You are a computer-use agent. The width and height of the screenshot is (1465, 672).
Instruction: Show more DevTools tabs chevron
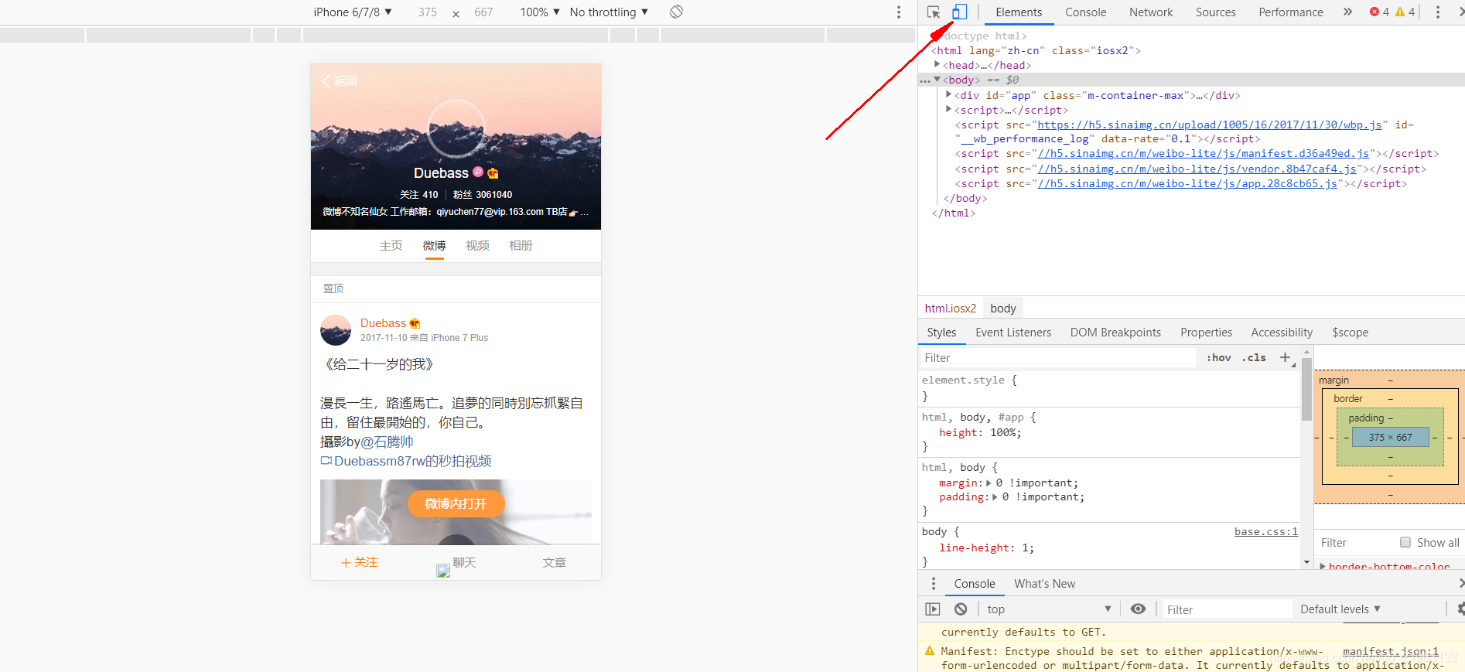coord(1348,12)
